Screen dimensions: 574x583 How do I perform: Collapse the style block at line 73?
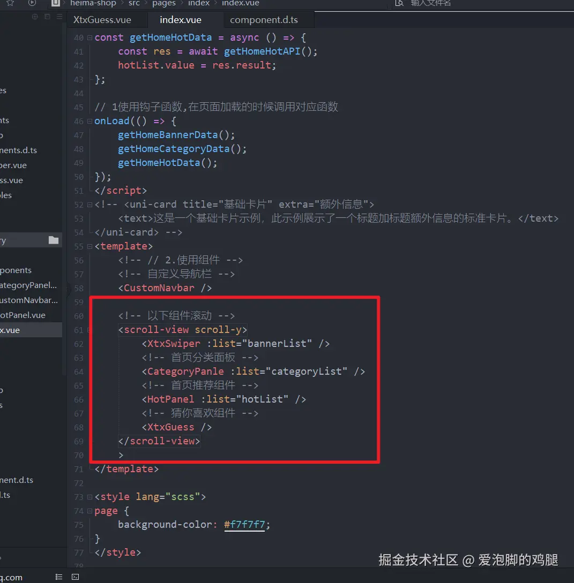click(90, 497)
